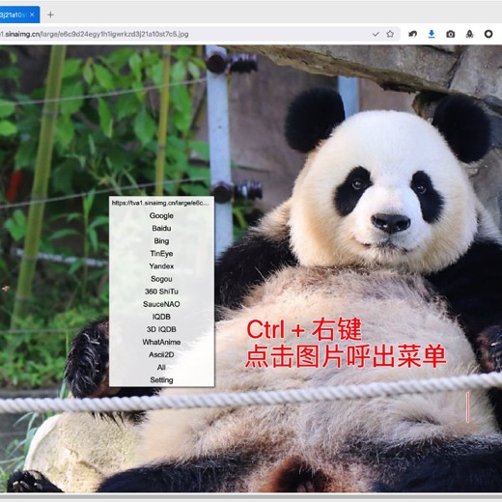Select TinEye reverse search
This screenshot has width=502, height=502.
coord(161,254)
